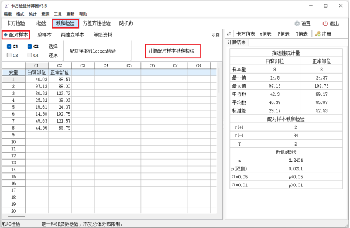Close the 卡方检验计算器 window
This screenshot has height=228, width=350.
click(341, 6)
